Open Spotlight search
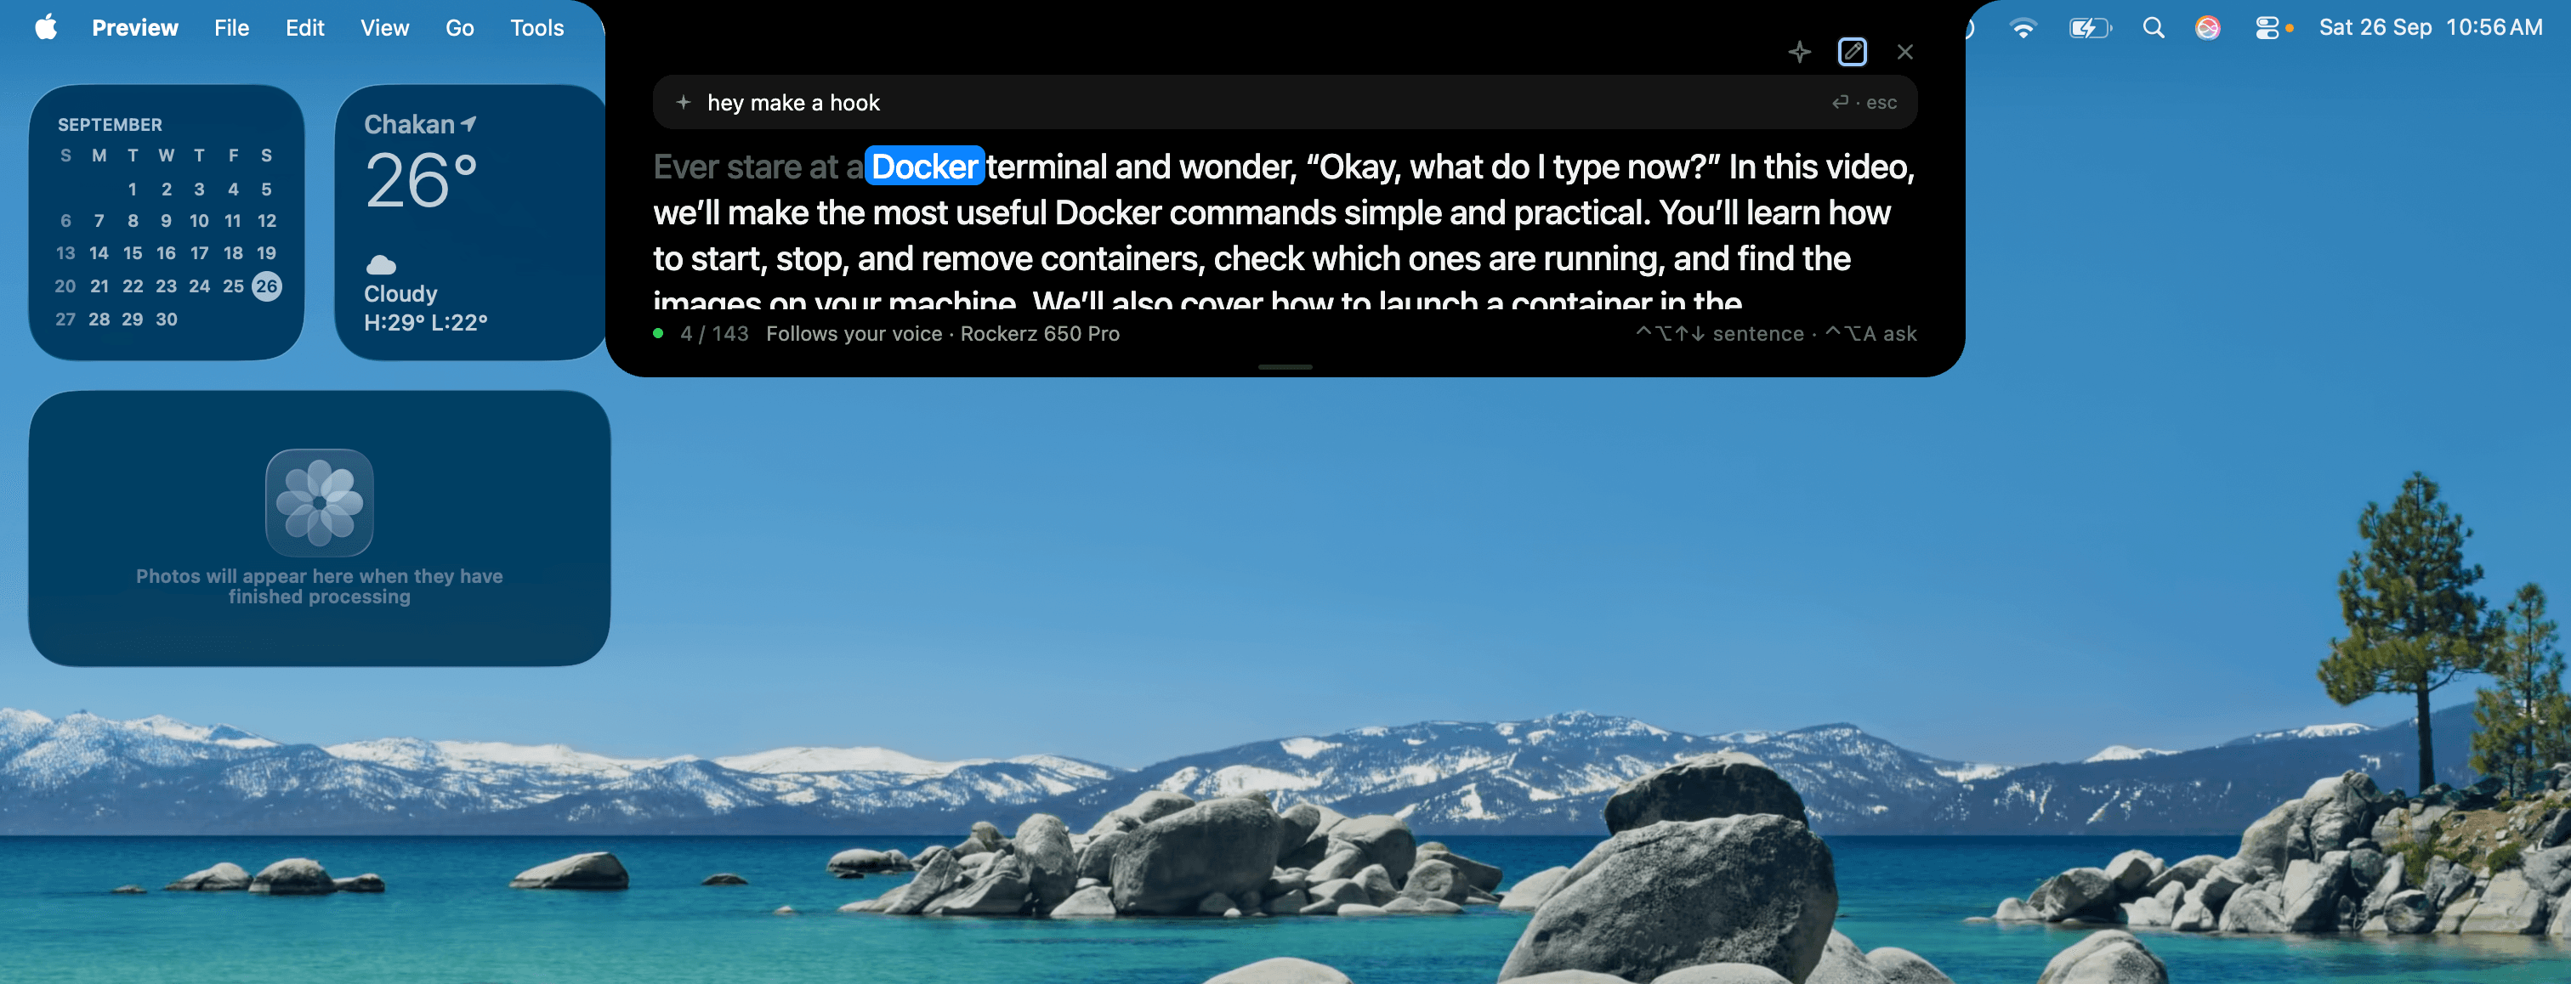This screenshot has width=2571, height=984. (2153, 28)
